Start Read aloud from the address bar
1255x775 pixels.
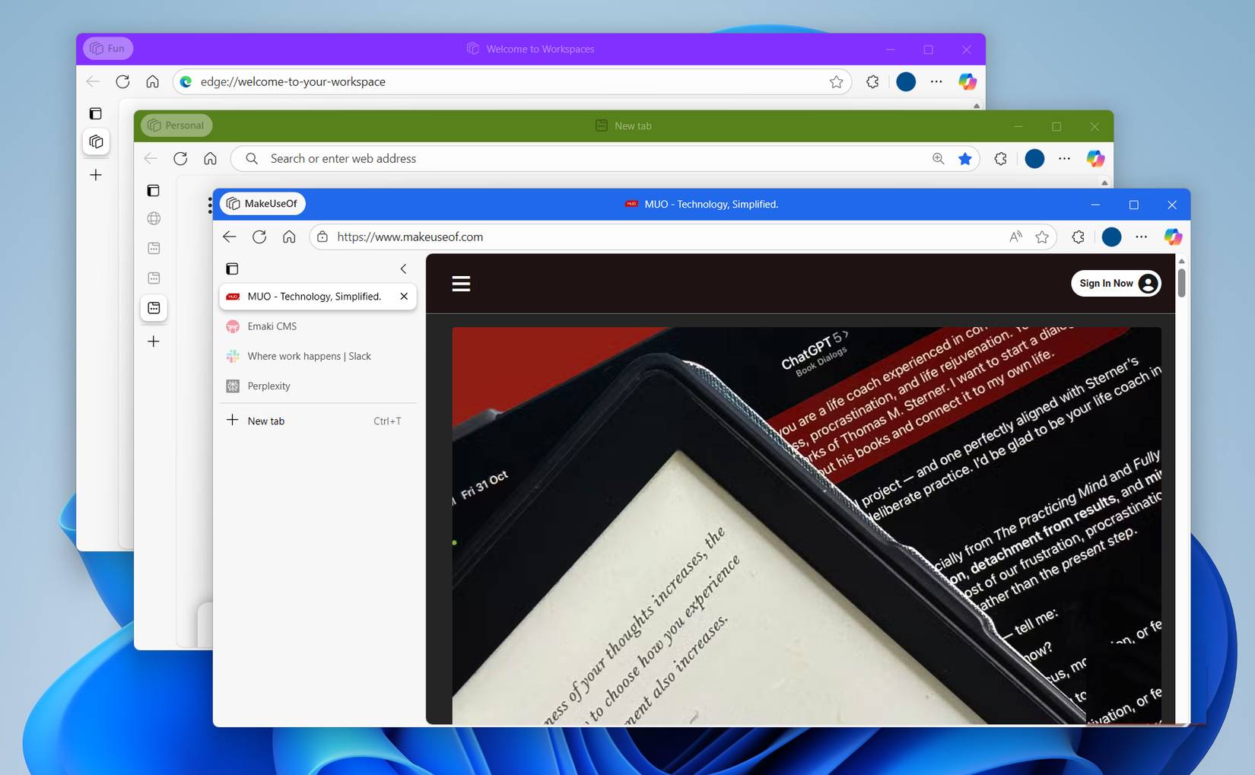(x=1015, y=237)
